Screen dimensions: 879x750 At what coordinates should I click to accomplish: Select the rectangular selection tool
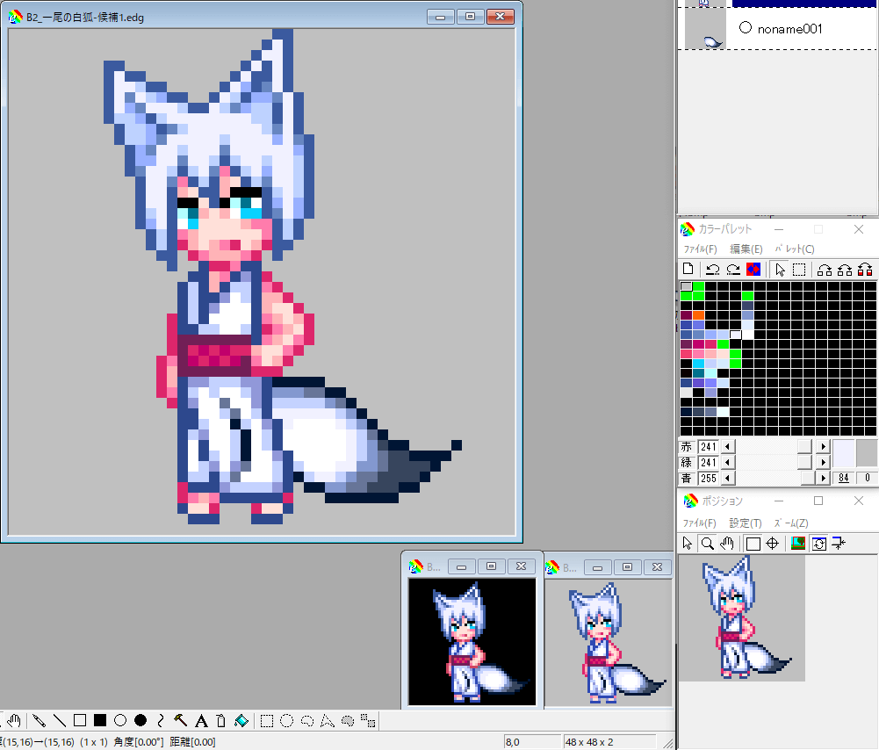tap(267, 721)
